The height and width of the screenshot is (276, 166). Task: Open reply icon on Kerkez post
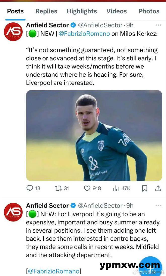30,188
